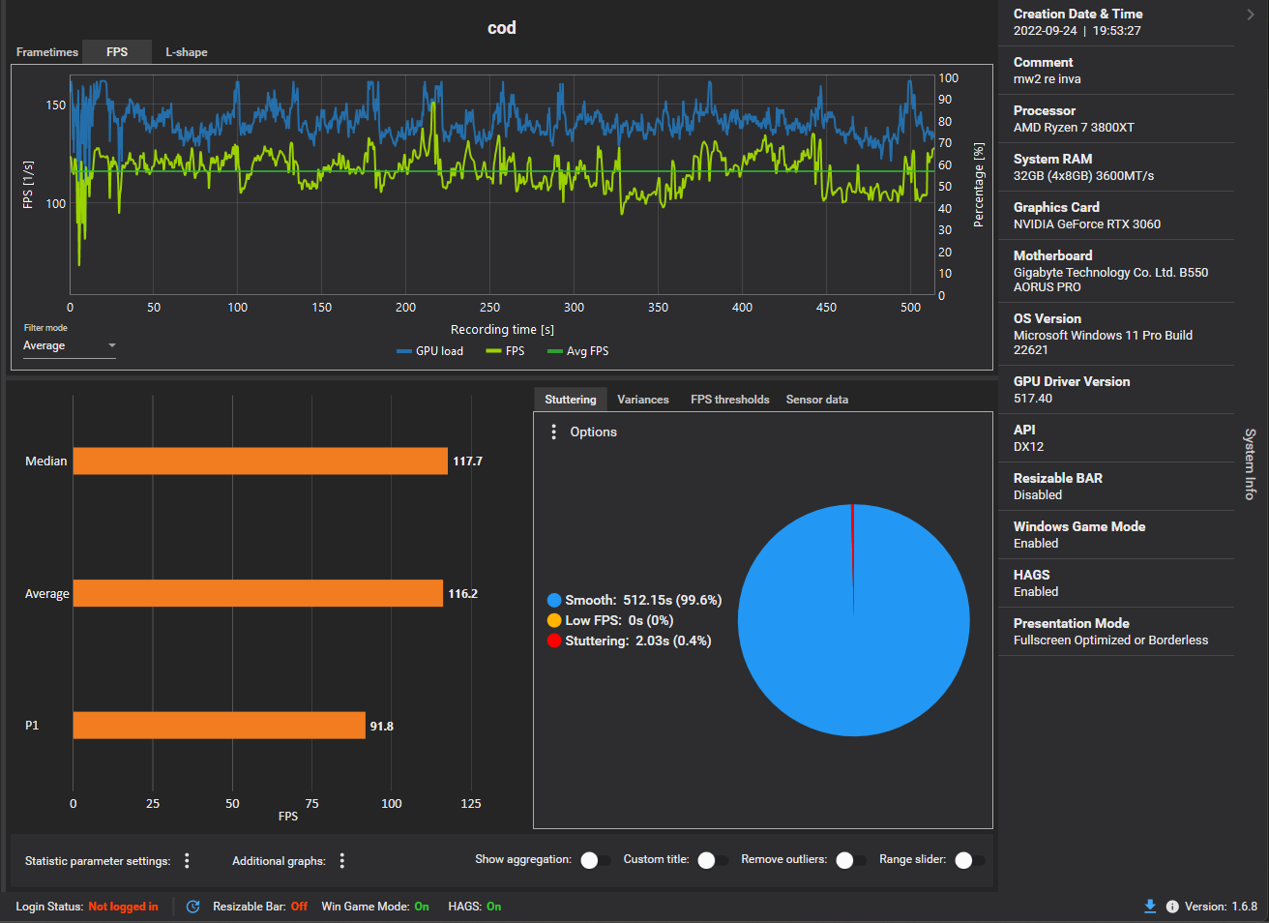This screenshot has width=1269, height=923.
Task: Collapse the System Info panel arrow
Action: coord(1251,15)
